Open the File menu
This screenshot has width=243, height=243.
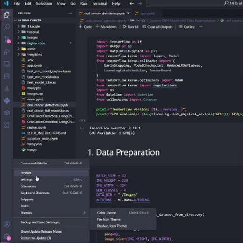pyautogui.click(x=17, y=3)
